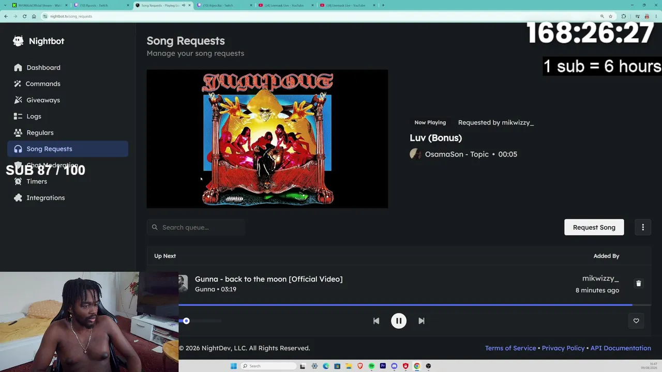
Task: Delete Gunna back to the moon from queue
Action: 638,284
